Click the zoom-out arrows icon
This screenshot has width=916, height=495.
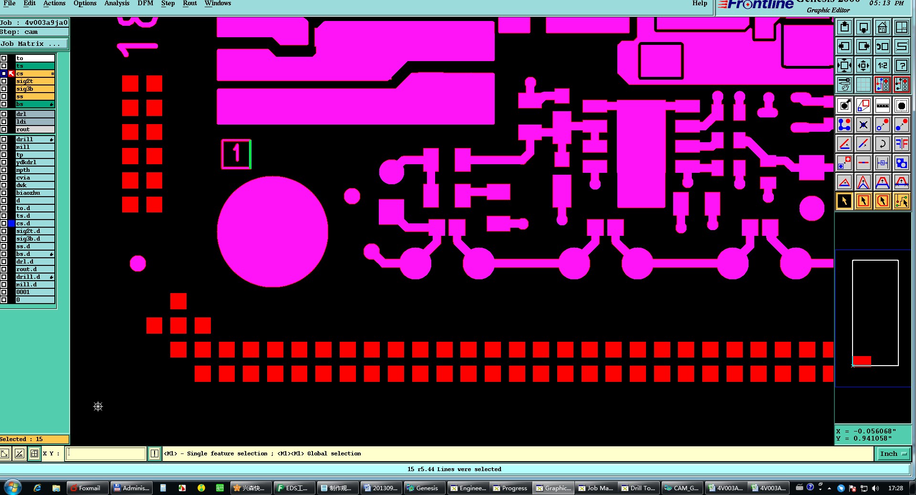click(844, 65)
